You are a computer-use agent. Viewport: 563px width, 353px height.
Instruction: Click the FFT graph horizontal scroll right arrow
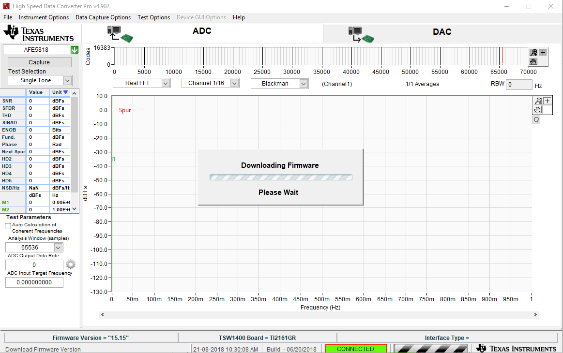click(535, 315)
